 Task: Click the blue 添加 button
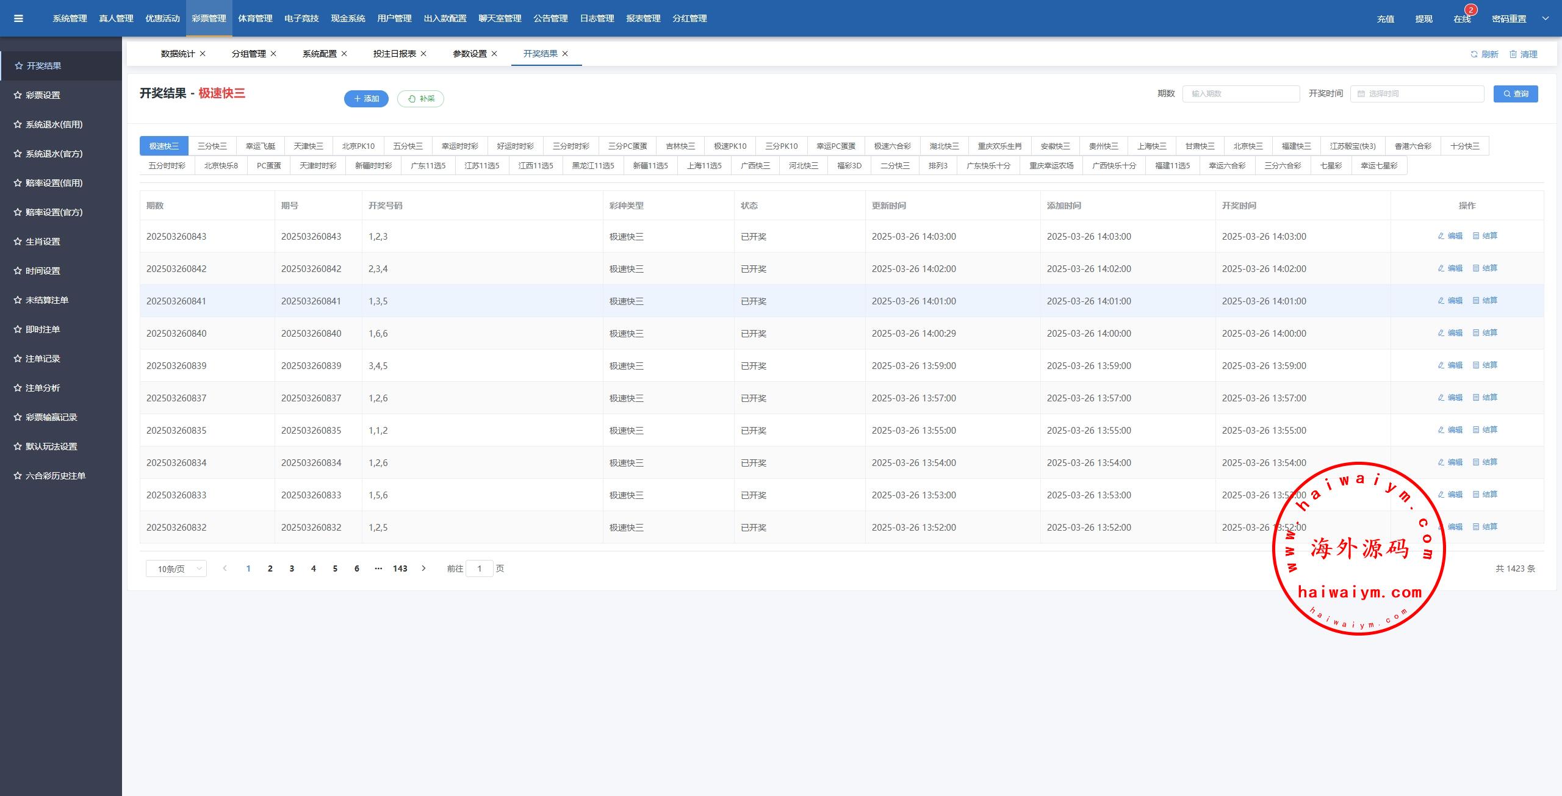pos(366,99)
